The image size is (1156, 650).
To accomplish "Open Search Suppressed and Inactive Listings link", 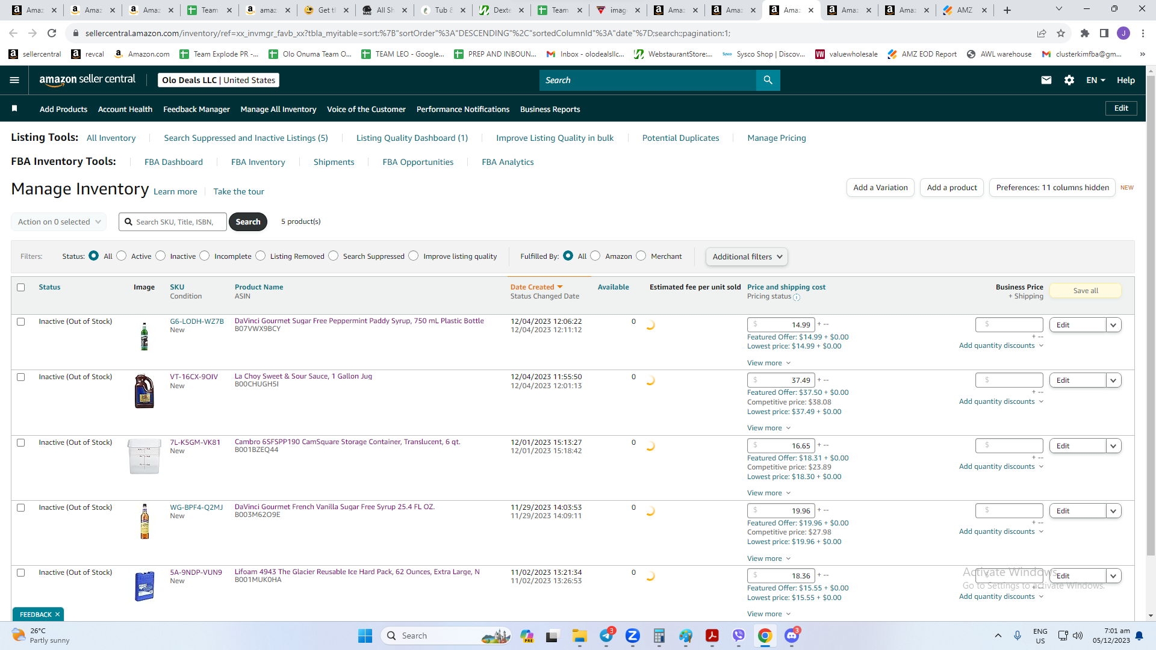I will [246, 138].
